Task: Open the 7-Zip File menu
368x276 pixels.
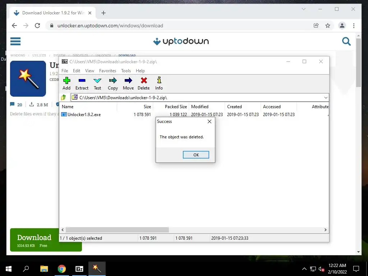Action: point(65,71)
